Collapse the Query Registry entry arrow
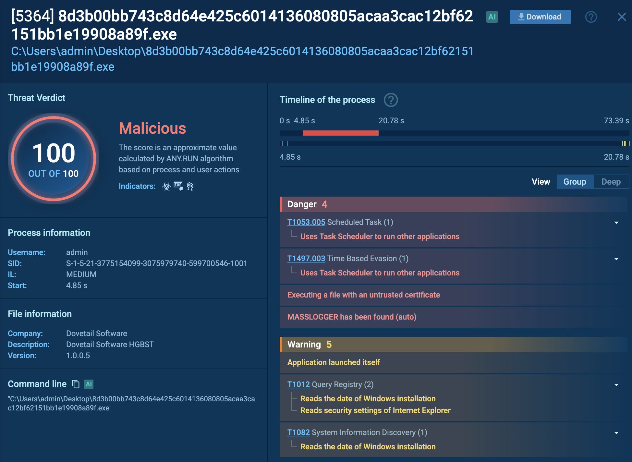Viewport: 632px width, 462px height. [x=616, y=385]
